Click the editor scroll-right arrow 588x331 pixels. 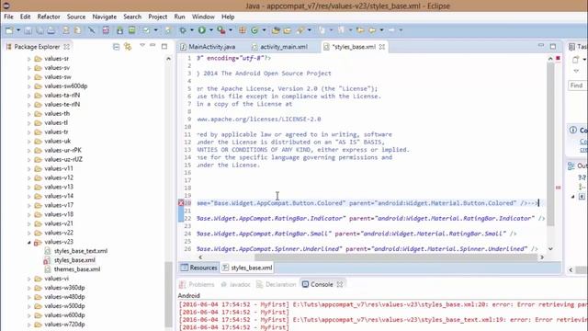[542, 257]
